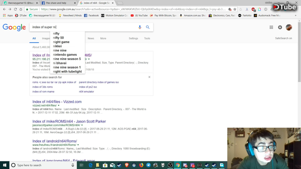Choose the 'nine nine season 5' suggestion
Viewport: 301px width, 169px height.
coord(67,59)
